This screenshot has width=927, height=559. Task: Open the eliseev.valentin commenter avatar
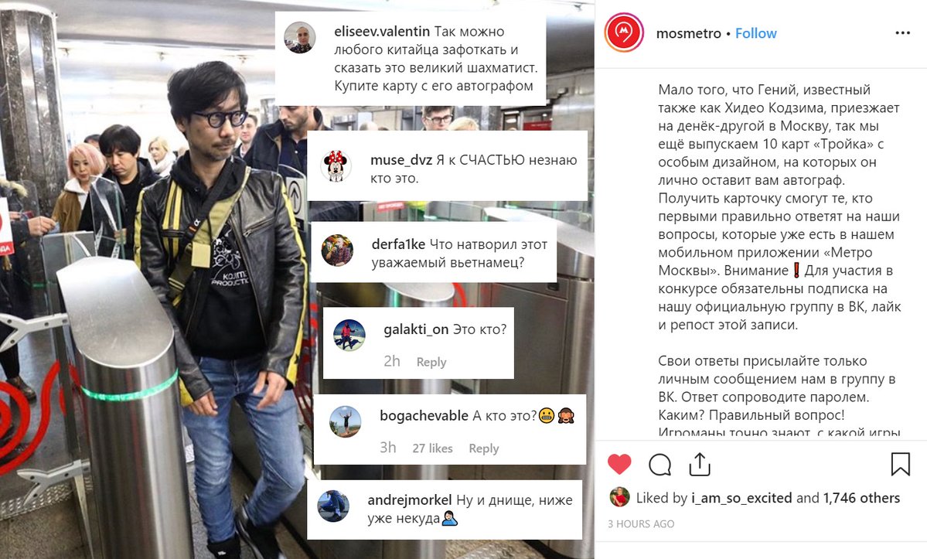click(300, 39)
